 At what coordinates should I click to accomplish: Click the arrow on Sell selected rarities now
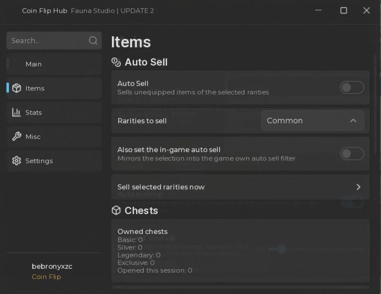tap(358, 187)
